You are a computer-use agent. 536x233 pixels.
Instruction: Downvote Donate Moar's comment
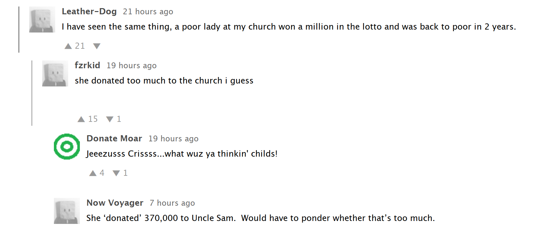point(116,173)
